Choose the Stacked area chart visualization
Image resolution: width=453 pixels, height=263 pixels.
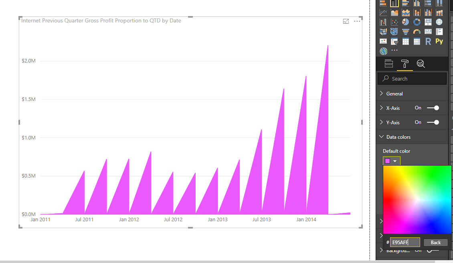(406, 12)
